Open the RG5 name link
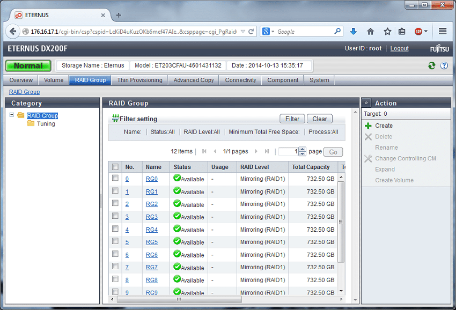 151,242
